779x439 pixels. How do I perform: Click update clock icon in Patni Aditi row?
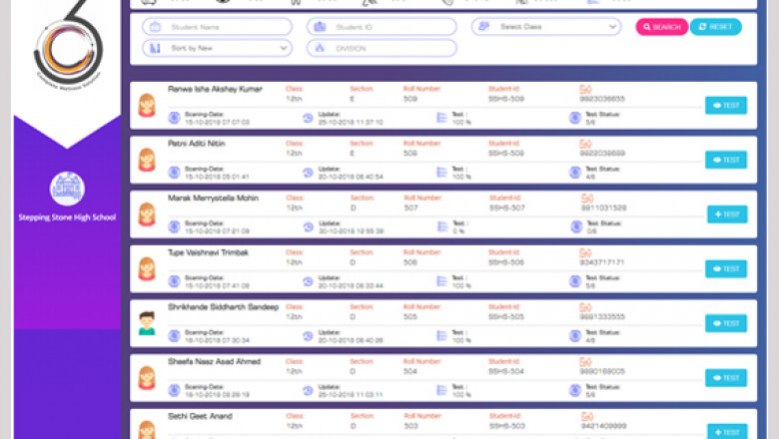(308, 173)
